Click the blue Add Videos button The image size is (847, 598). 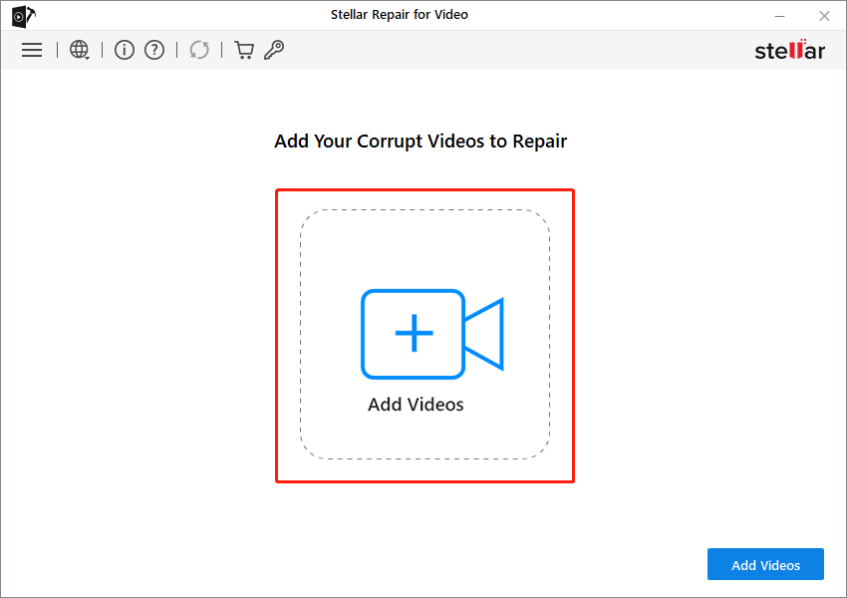point(765,564)
